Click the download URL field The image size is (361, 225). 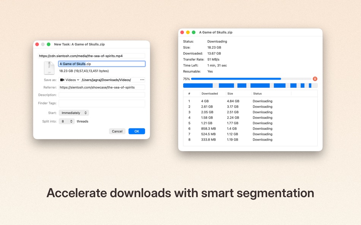[92, 56]
